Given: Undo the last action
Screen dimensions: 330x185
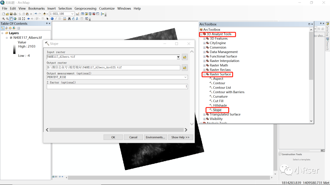Looking at the screenshot, I should point(36,14).
